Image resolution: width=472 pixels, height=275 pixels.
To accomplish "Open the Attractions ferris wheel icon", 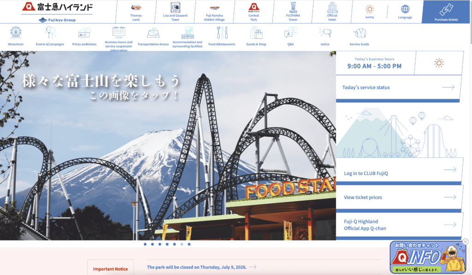I will point(16,33).
